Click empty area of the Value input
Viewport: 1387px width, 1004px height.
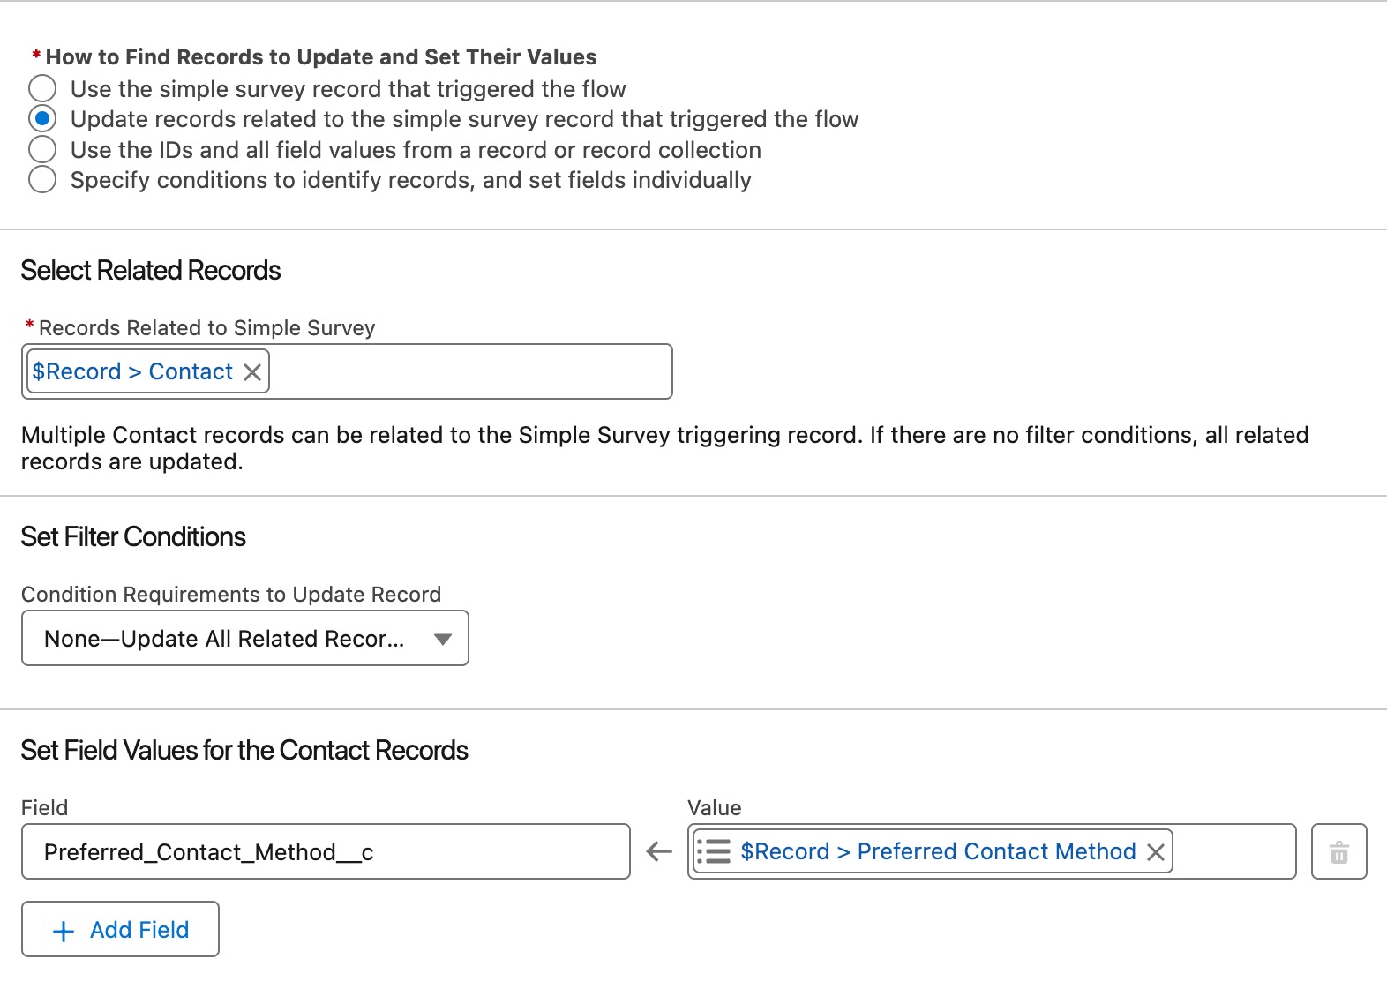click(x=1233, y=851)
